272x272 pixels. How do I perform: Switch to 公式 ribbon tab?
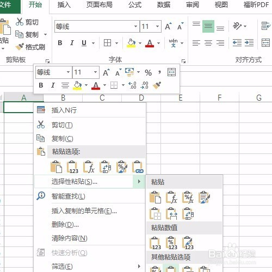(x=135, y=5)
